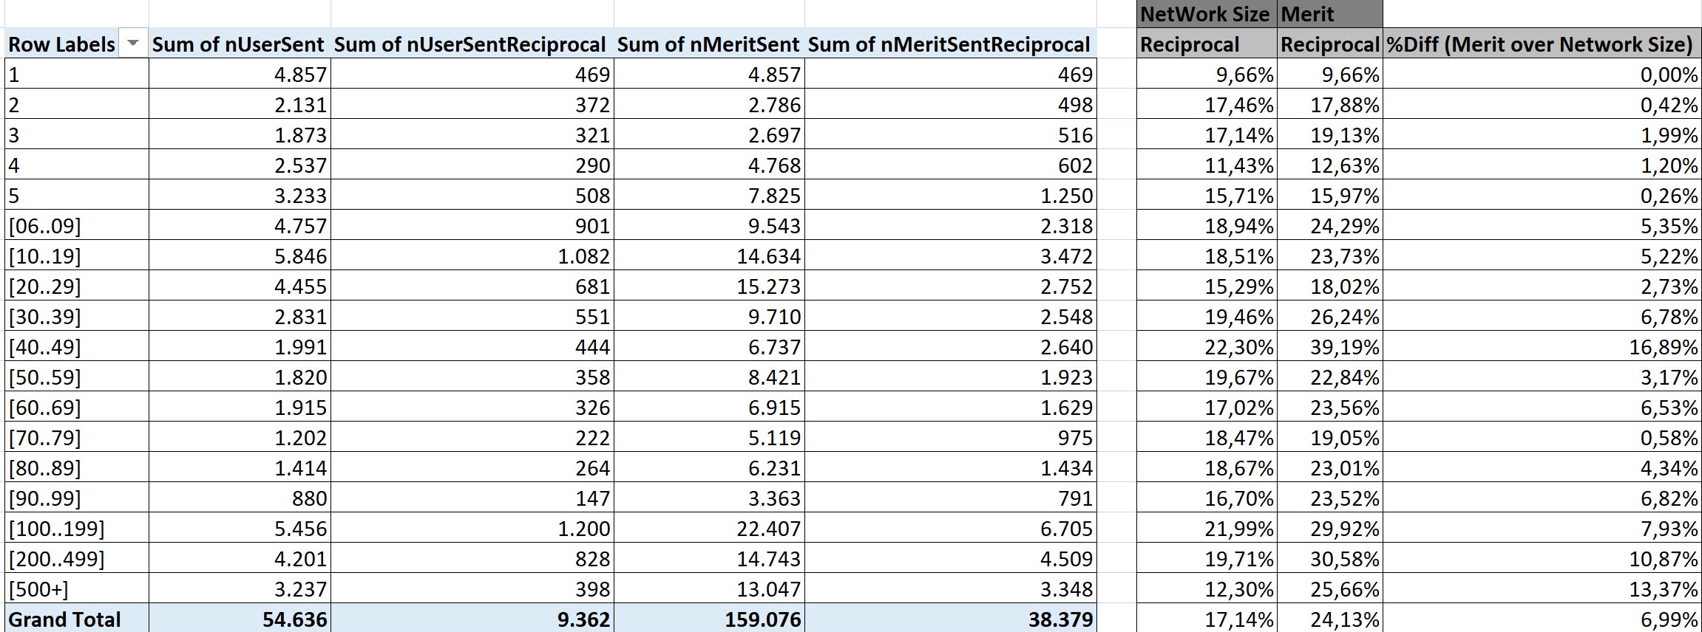Select the cell showing 22,30%

(1207, 346)
